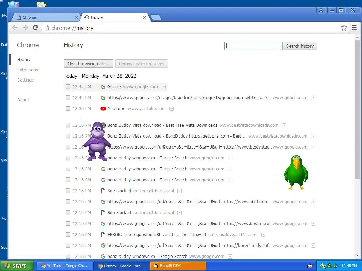Screen dimensions: 362x271
Task: Click the green parrot Peedy character
Action: [x=296, y=173]
